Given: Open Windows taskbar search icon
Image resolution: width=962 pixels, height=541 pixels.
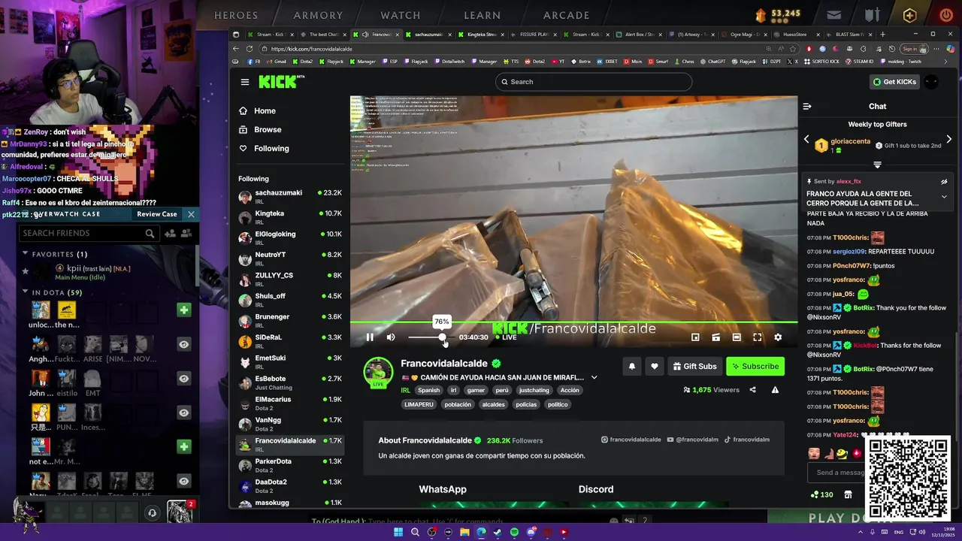Looking at the screenshot, I should pyautogui.click(x=415, y=532).
